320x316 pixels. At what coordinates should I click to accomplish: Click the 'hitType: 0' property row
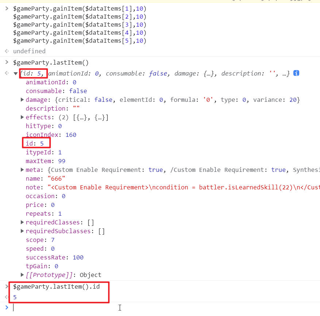(x=44, y=126)
